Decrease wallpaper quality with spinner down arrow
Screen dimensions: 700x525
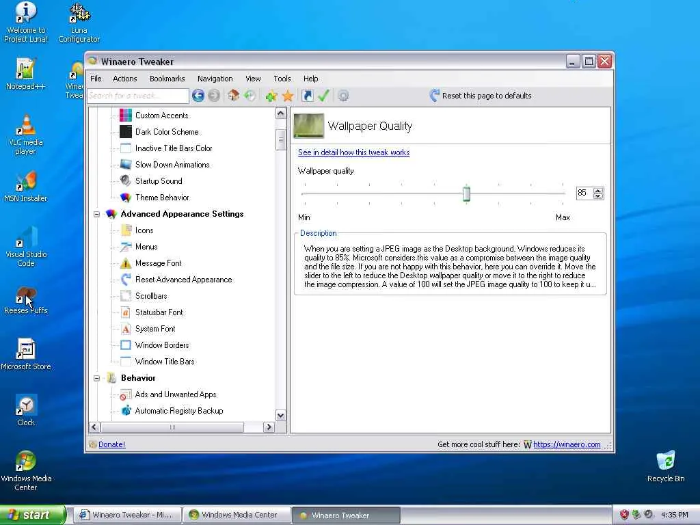[x=598, y=196]
